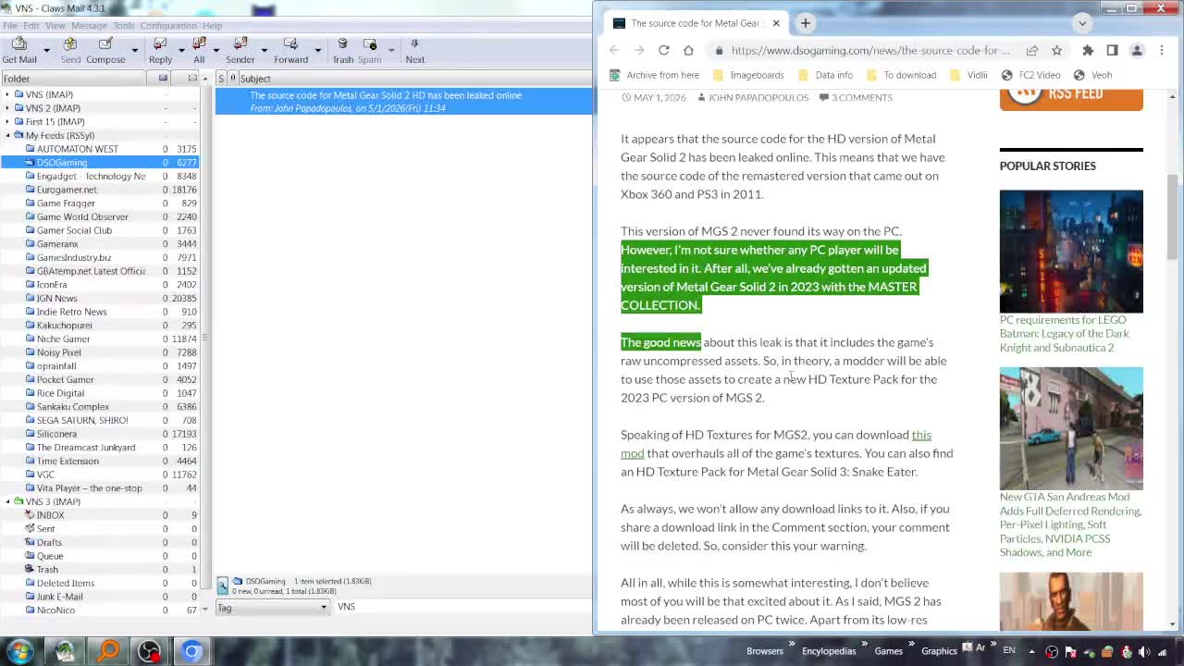Open the Windows Start button
The width and height of the screenshot is (1184, 666).
19,651
